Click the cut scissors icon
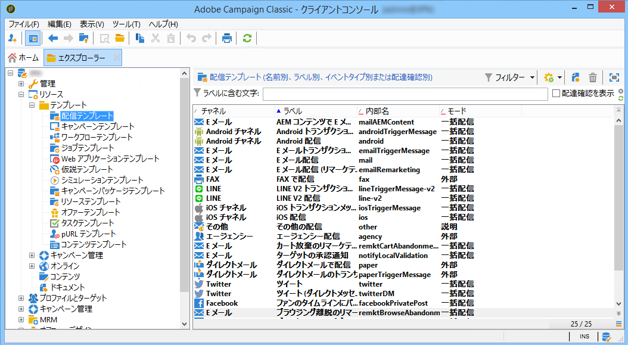The height and width of the screenshot is (345, 628). tap(156, 39)
